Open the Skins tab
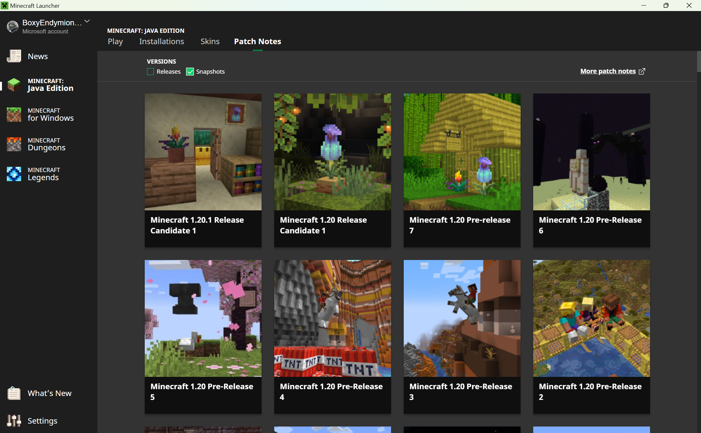Image resolution: width=701 pixels, height=433 pixels. tap(210, 41)
